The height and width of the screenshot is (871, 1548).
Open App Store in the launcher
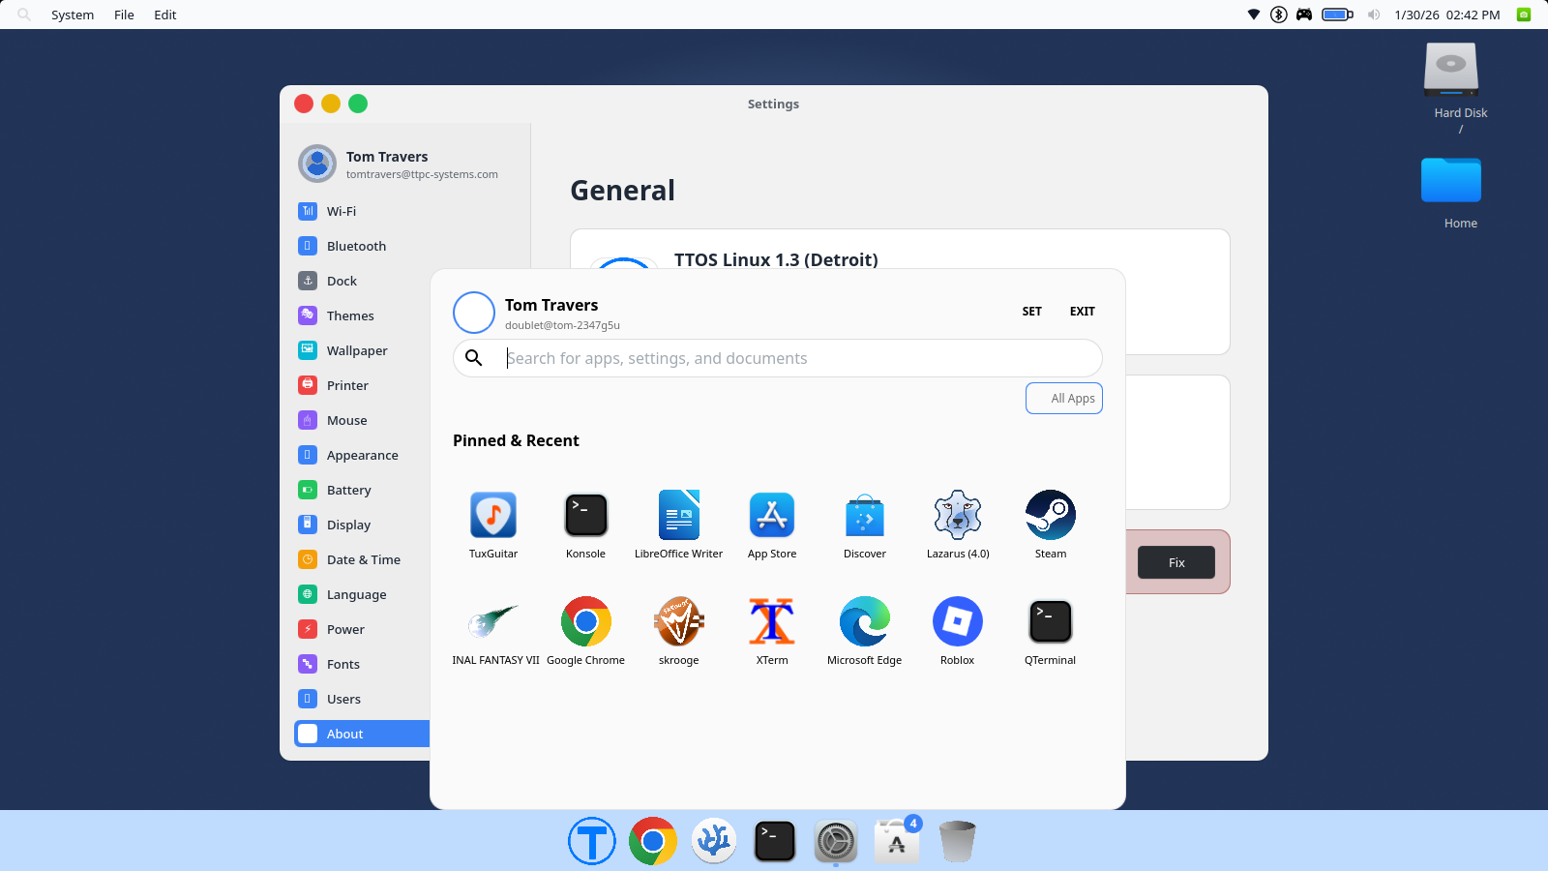pos(772,526)
